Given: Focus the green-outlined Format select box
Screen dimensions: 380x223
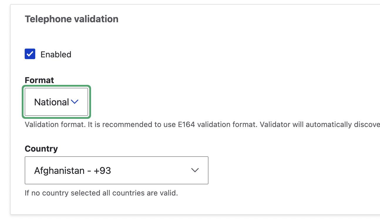Looking at the screenshot, I should coord(56,102).
